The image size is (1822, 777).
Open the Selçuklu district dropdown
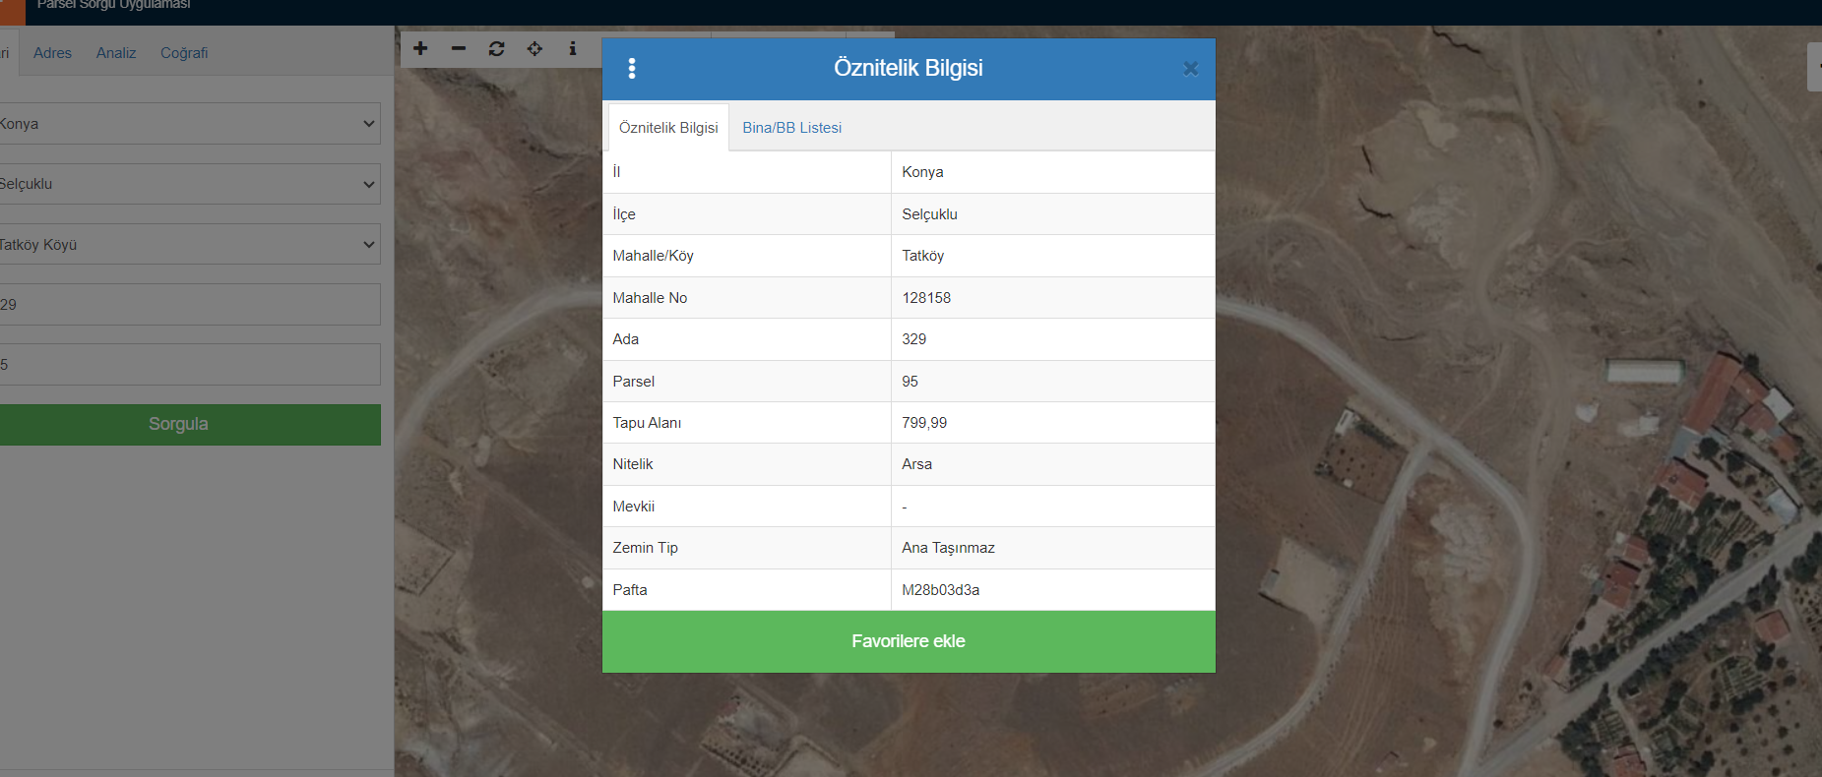189,184
